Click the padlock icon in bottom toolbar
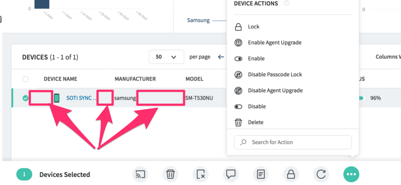This screenshot has height=185, width=401. click(291, 174)
